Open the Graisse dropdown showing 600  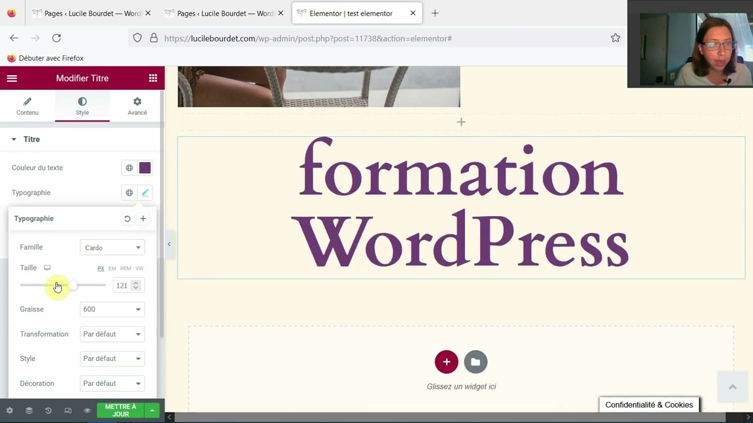click(112, 309)
